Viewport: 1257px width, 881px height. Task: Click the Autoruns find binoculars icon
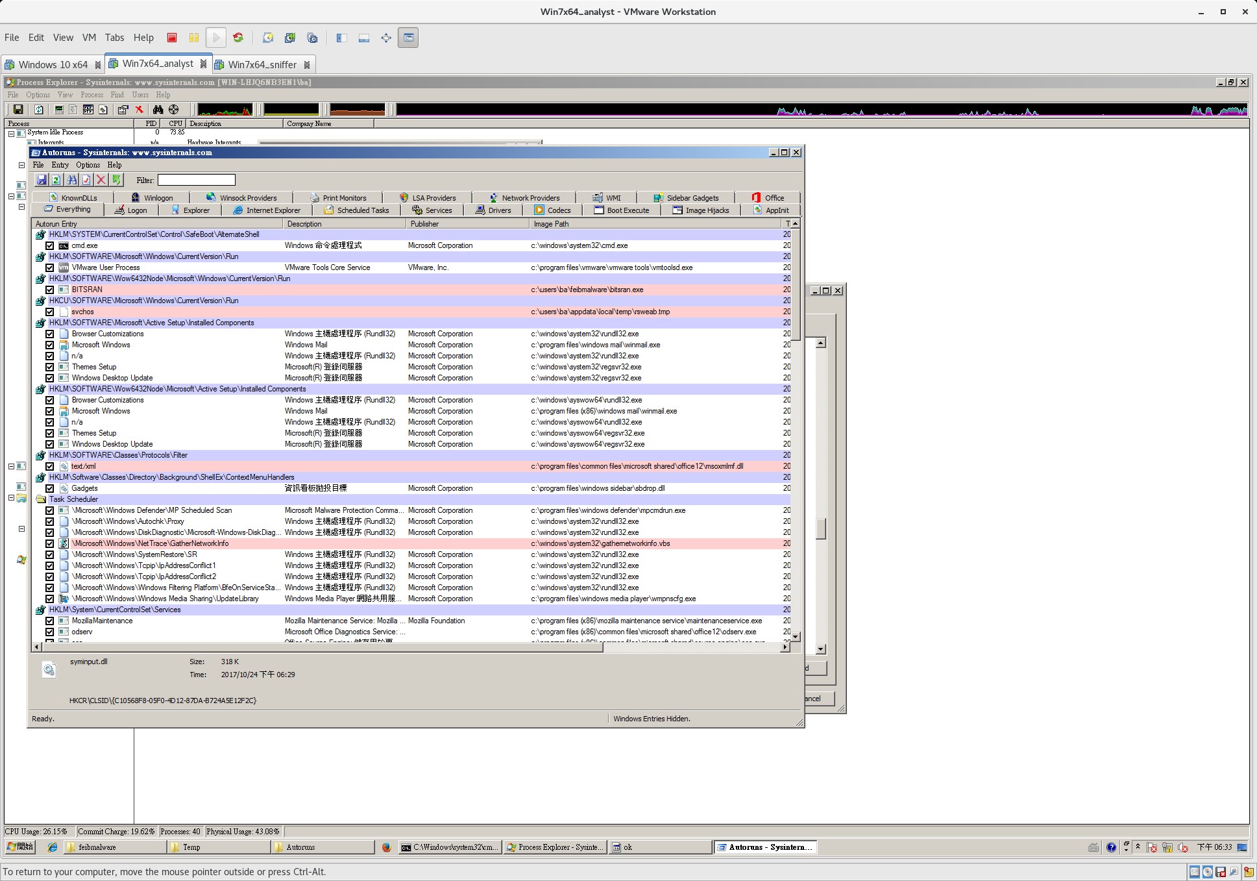[71, 180]
